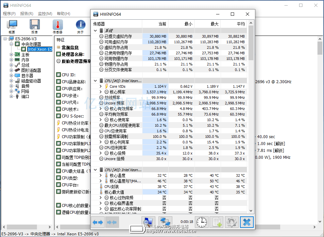Image resolution: width=324 pixels, height=237 pixels.
Task: Collapse the E5-2696-V3 root tree node
Action: (x=5, y=39)
